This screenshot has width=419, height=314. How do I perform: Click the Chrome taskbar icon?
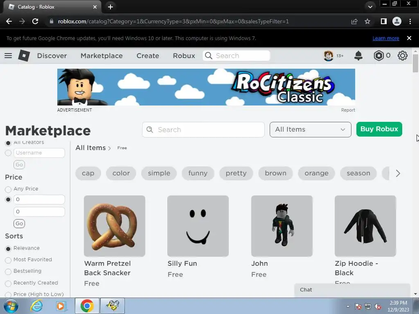pos(87,306)
